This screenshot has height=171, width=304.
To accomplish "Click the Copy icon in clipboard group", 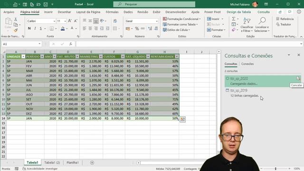I will [x=16, y=25].
